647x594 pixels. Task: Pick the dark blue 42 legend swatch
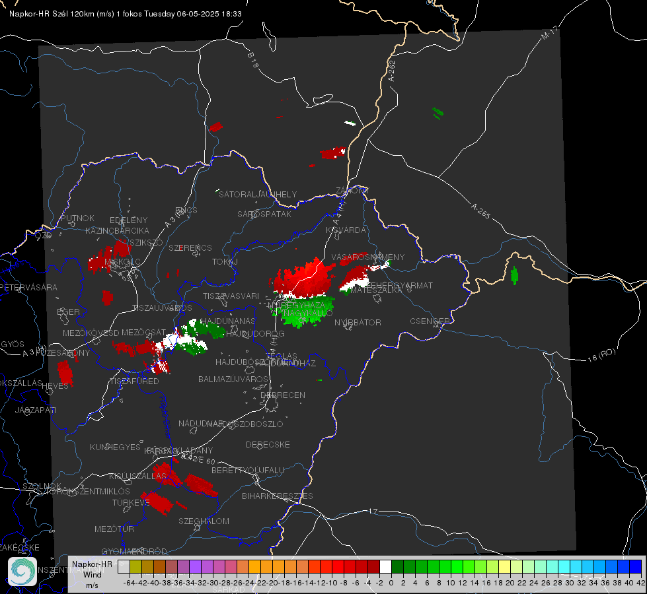pyautogui.click(x=636, y=567)
